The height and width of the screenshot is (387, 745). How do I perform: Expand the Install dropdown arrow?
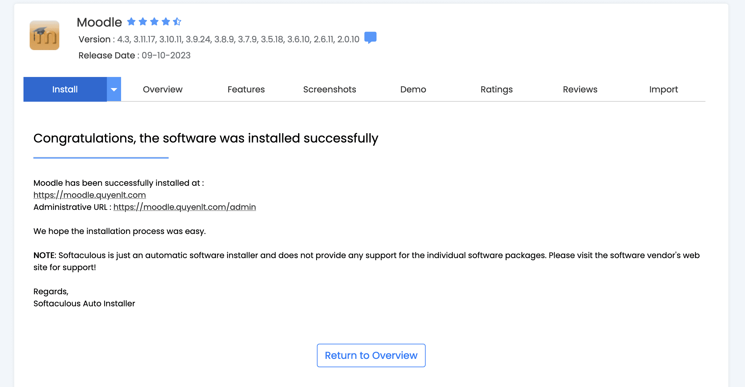click(114, 89)
